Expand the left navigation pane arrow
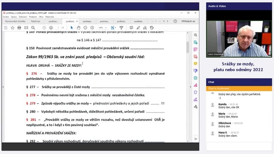The width and height of the screenshot is (274, 154). (x=3, y=87)
